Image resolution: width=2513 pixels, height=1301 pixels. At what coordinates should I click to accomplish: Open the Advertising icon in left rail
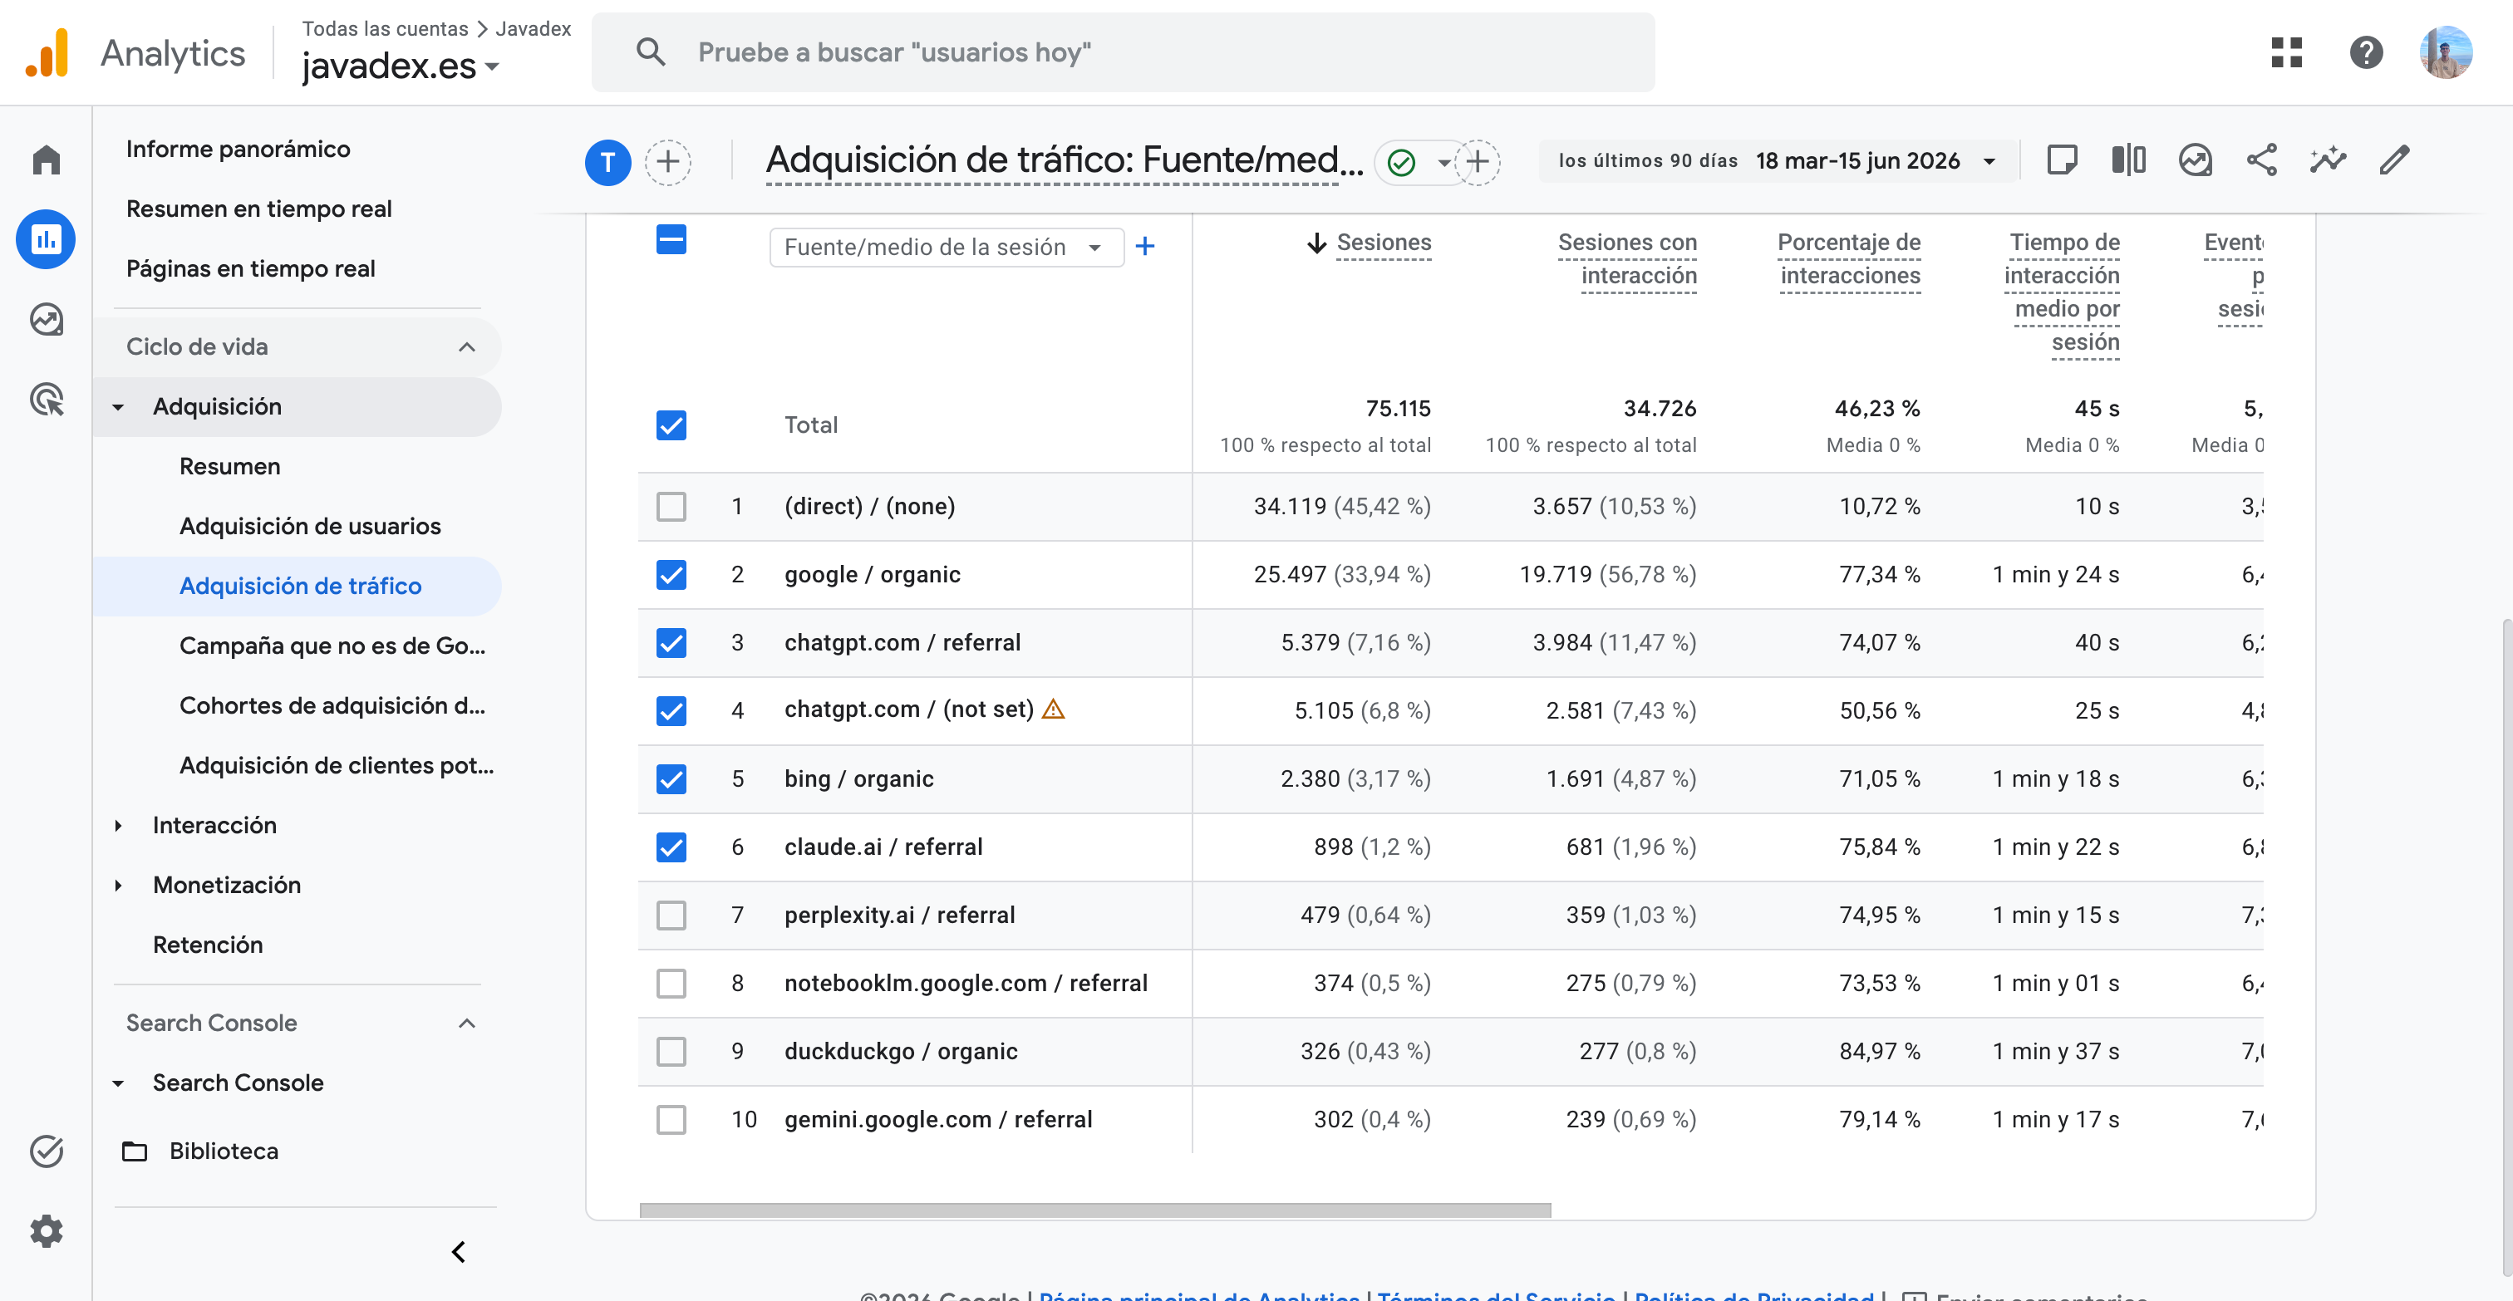(46, 399)
